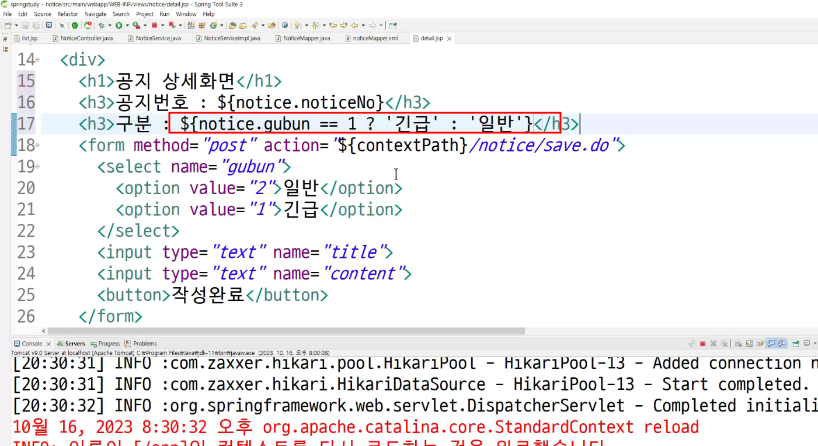This screenshot has width=818, height=446.
Task: Click the Save All toolbar icon
Action: (36, 25)
